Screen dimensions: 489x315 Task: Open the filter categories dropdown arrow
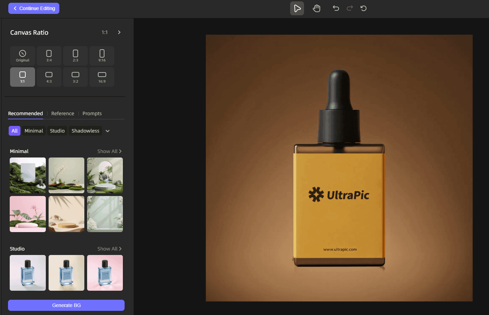point(108,131)
